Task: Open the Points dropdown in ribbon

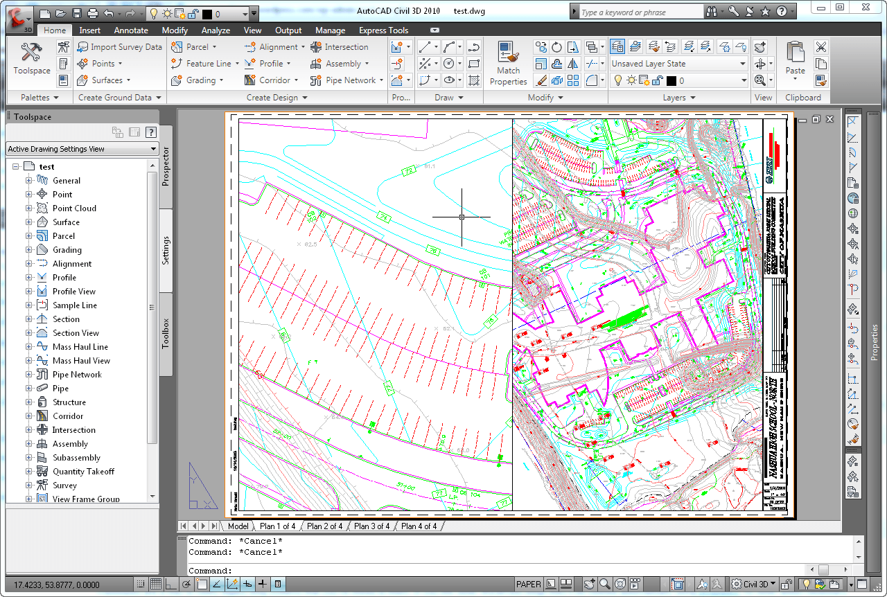Action: [100, 64]
